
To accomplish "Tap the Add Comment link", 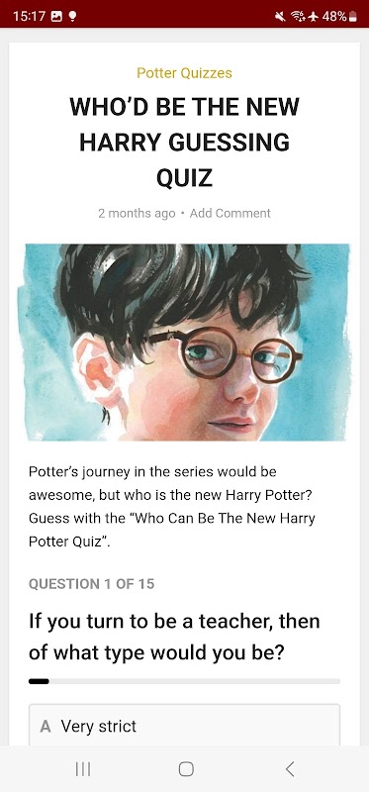I will pos(231,213).
